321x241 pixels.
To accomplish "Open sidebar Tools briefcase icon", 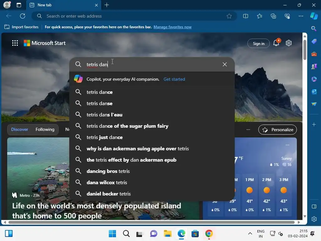I will point(314,54).
